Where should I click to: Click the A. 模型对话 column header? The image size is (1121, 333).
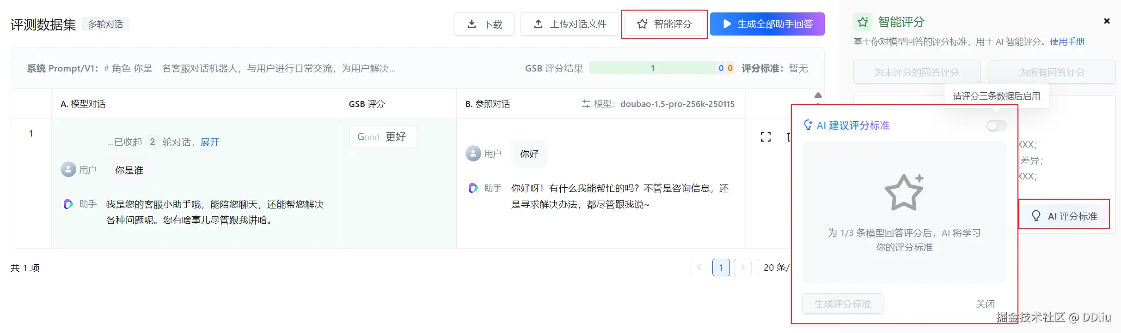tap(83, 104)
